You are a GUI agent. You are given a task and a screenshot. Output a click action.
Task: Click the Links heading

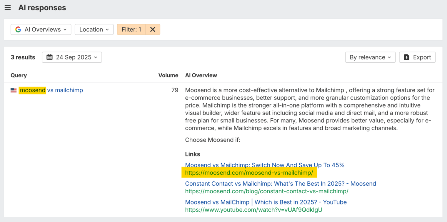pos(193,154)
